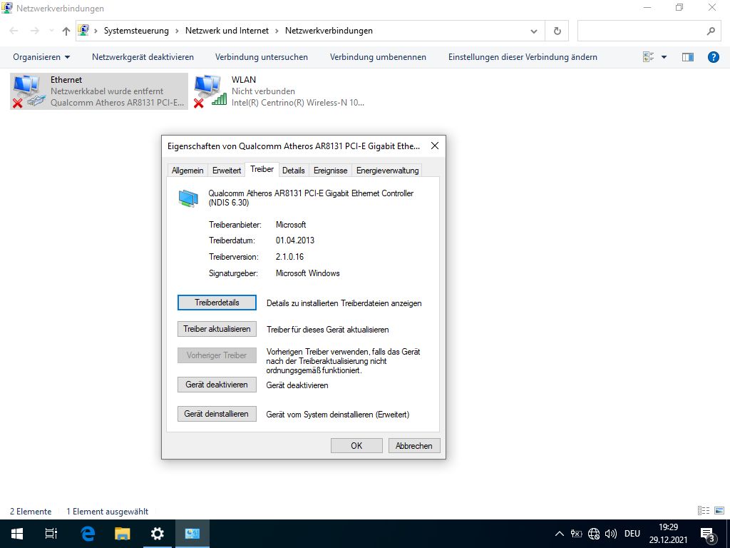Click the Signaturgeber value Microsoft Windows
Screen dimensions: 730x548
tap(308, 273)
